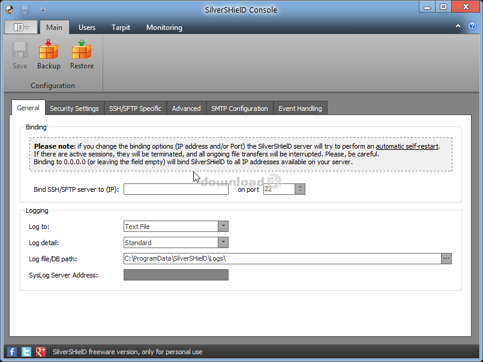Image resolution: width=483 pixels, height=362 pixels.
Task: Switch to the Main ribbon tab
Action: (x=54, y=28)
